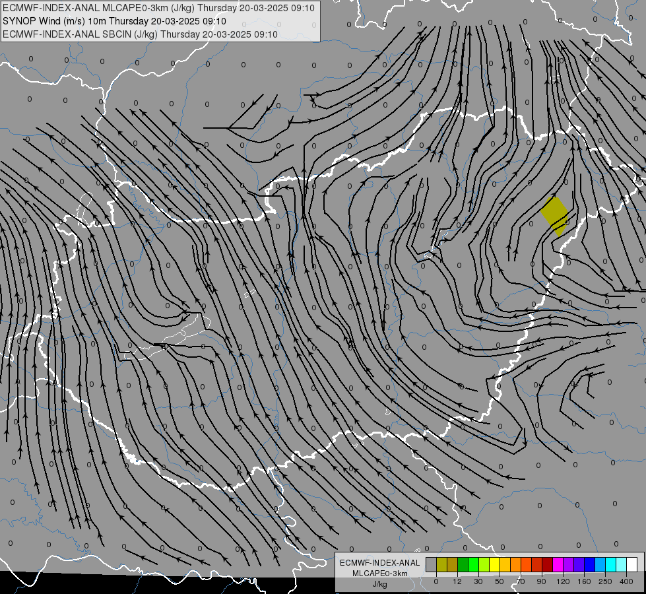Click the legend scale value 120
The image size is (646, 594).
coord(563,581)
